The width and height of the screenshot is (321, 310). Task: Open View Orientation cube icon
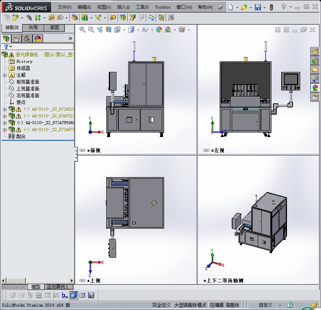(117, 30)
